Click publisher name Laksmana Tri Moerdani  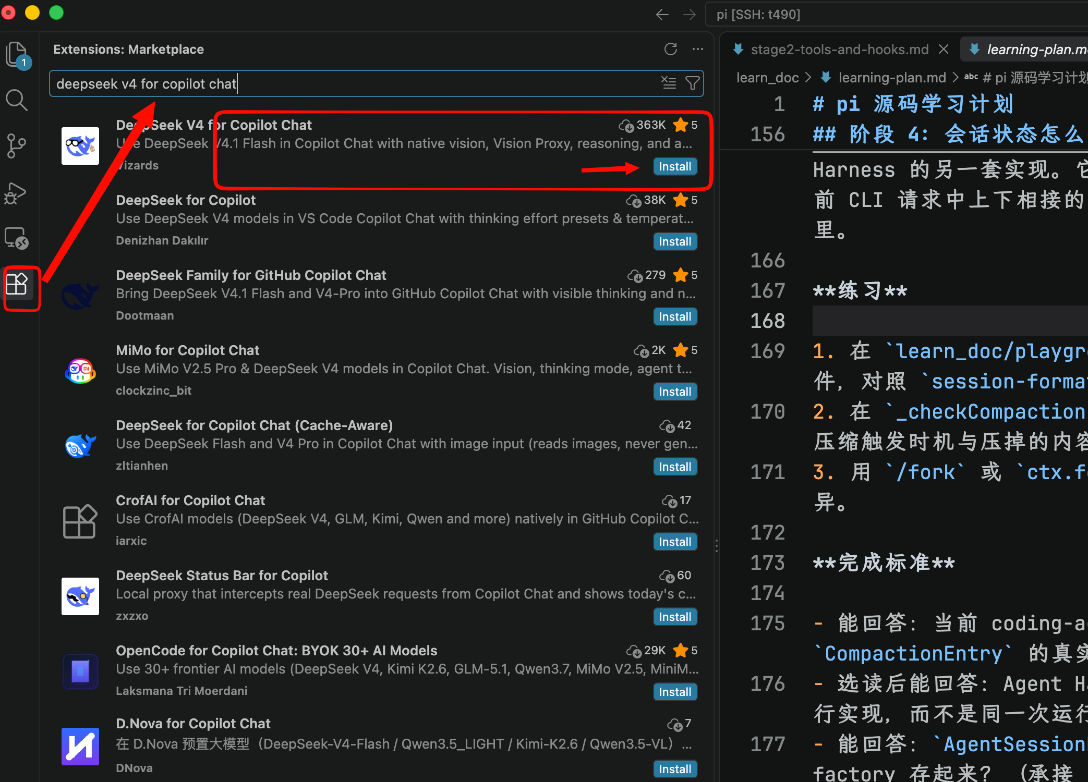coord(182,691)
